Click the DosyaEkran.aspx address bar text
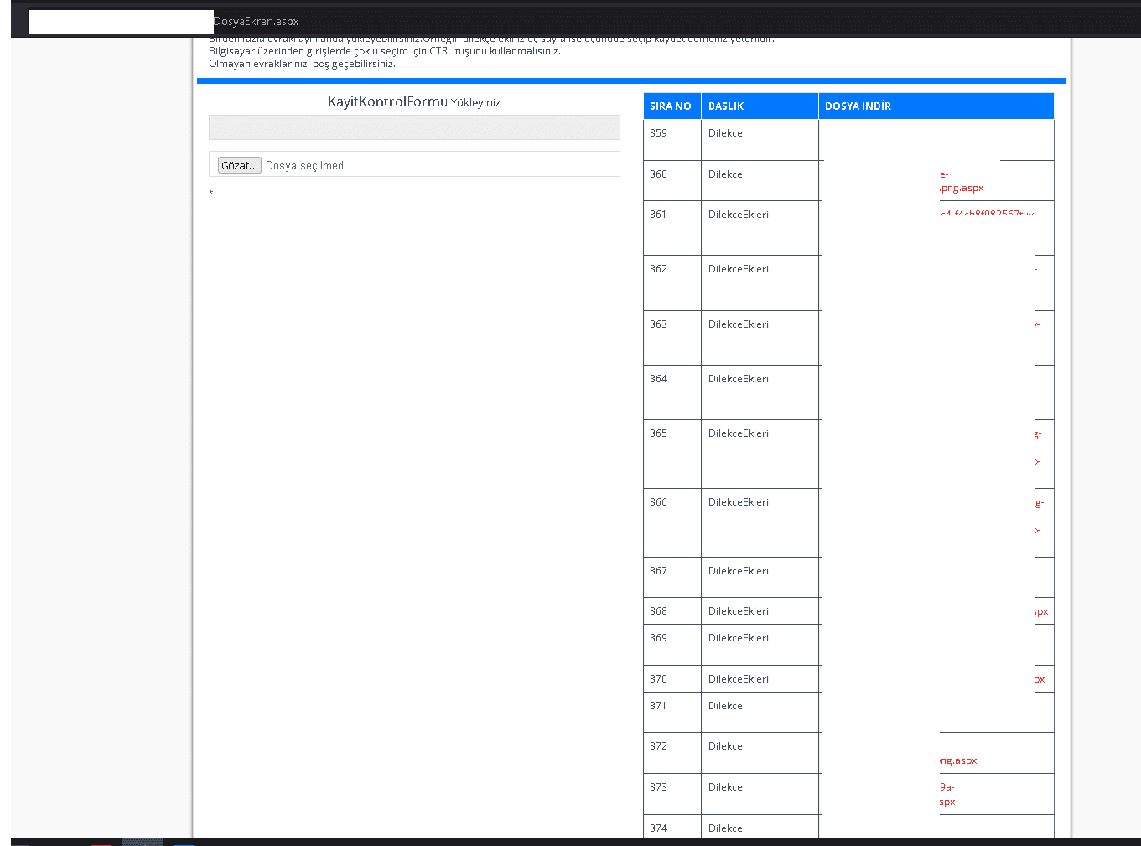1141x846 pixels. pos(257,22)
